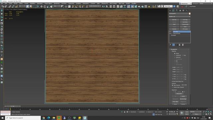This screenshot has height=120, width=213.
Task: Activate the Select and Move tool
Action: click(x=41, y=6)
